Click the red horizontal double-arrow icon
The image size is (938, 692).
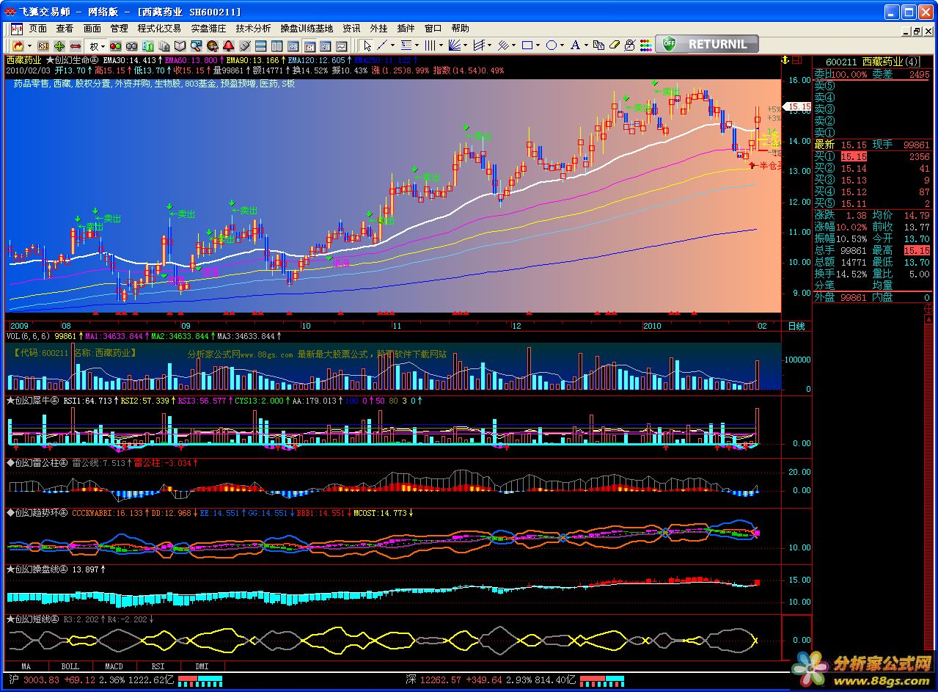76,45
